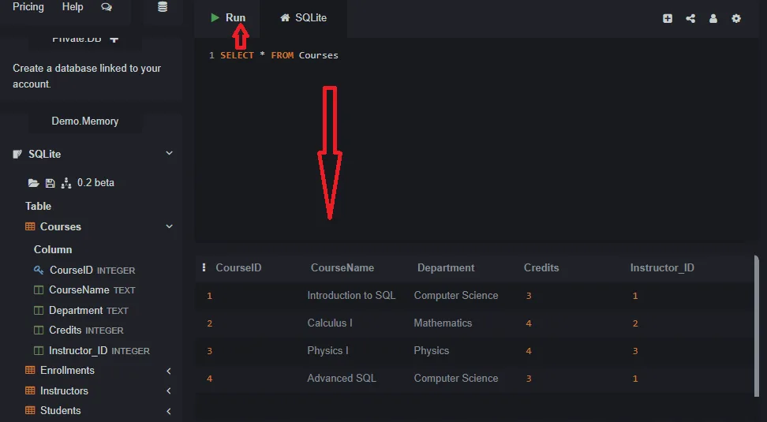Viewport: 767px width, 422px height.
Task: Click the database stack icon
Action: 163,7
